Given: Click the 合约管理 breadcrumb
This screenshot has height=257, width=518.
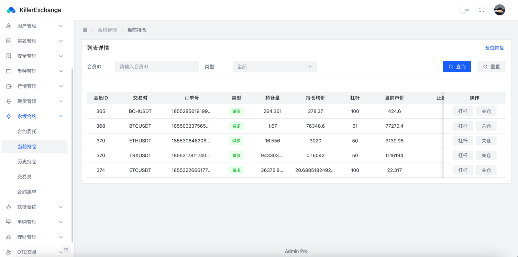Looking at the screenshot, I should click(x=107, y=30).
